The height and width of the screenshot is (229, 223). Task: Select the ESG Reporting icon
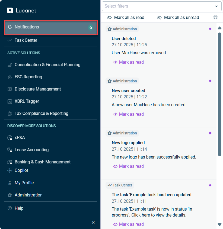click(10, 77)
